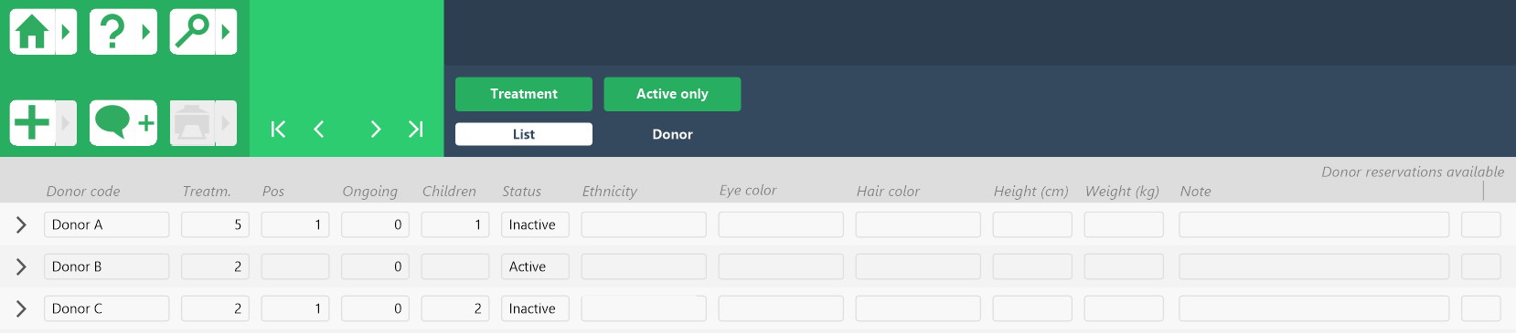Image resolution: width=1516 pixels, height=333 pixels.
Task: Open the arrow next to Home icon
Action: pos(66,32)
